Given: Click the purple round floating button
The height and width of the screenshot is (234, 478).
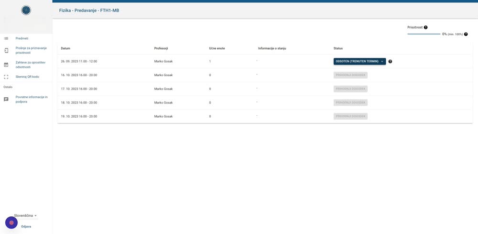Looking at the screenshot, I should [x=11, y=223].
